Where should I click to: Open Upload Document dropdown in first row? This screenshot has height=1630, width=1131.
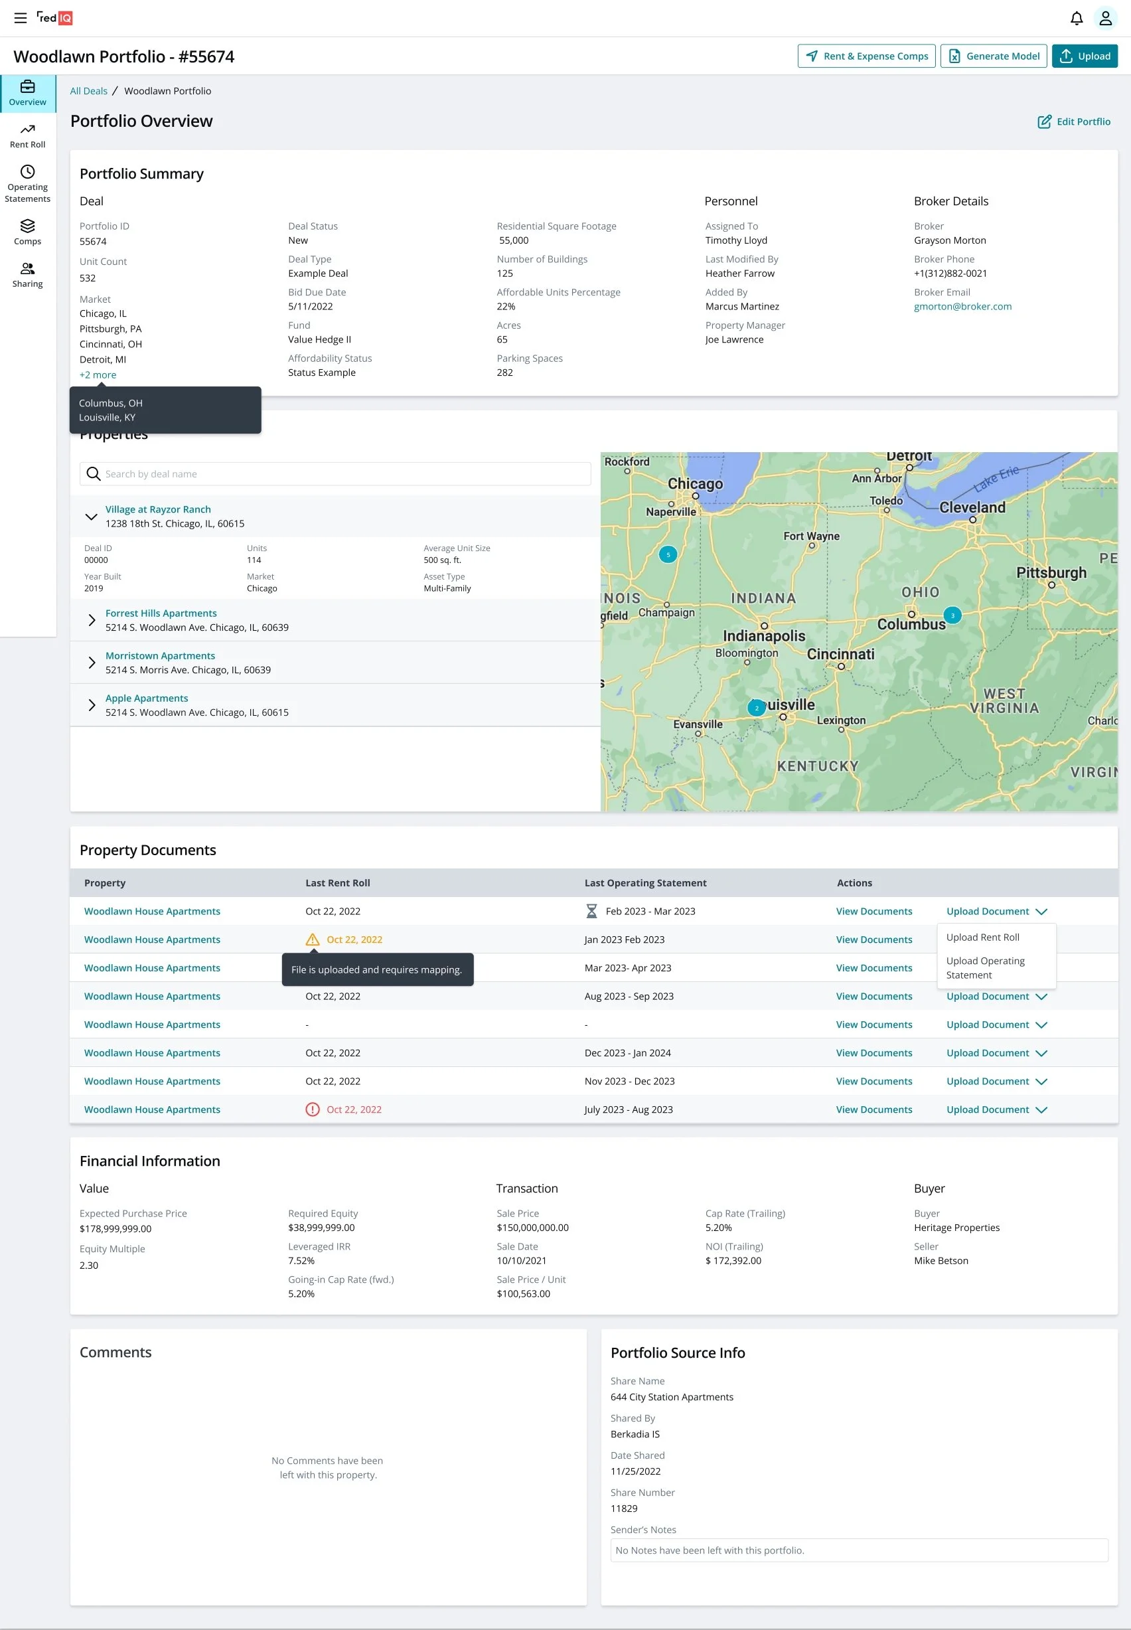click(x=996, y=912)
